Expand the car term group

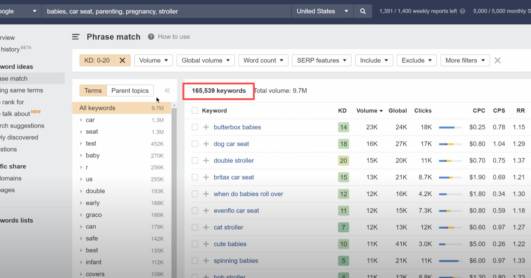pyautogui.click(x=81, y=120)
